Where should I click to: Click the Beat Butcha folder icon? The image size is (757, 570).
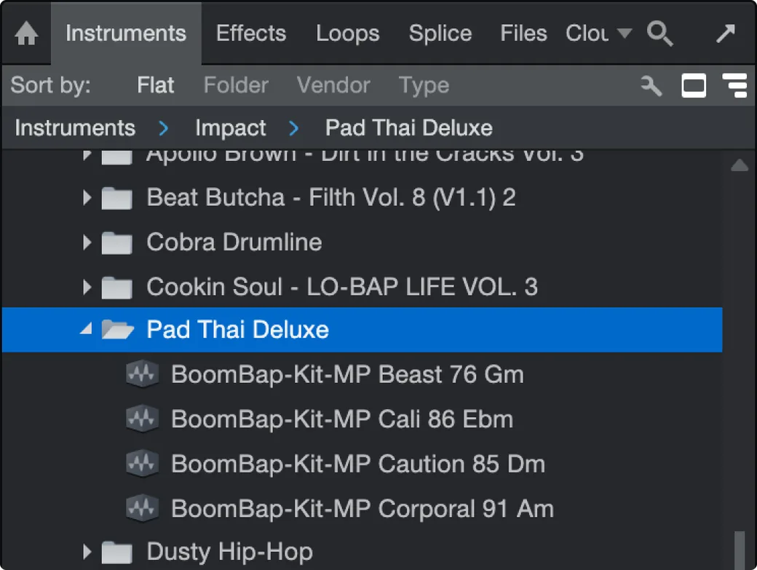(x=117, y=198)
